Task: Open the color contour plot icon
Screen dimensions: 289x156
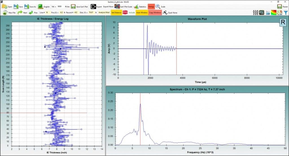Action: coord(273,13)
